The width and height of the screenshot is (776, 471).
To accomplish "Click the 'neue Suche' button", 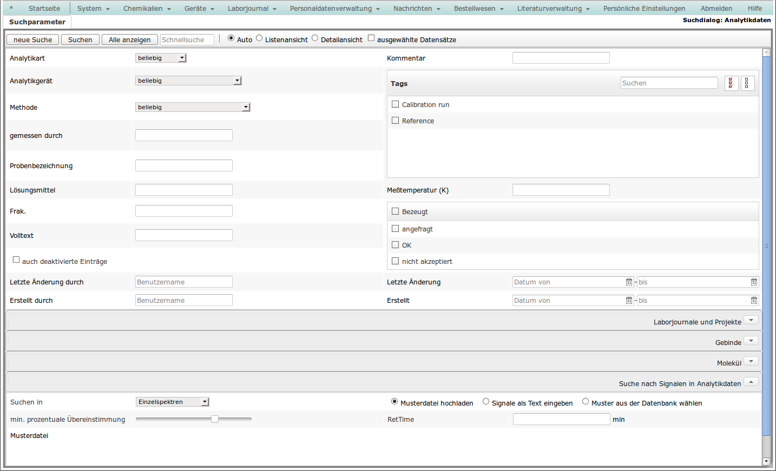I will click(32, 40).
